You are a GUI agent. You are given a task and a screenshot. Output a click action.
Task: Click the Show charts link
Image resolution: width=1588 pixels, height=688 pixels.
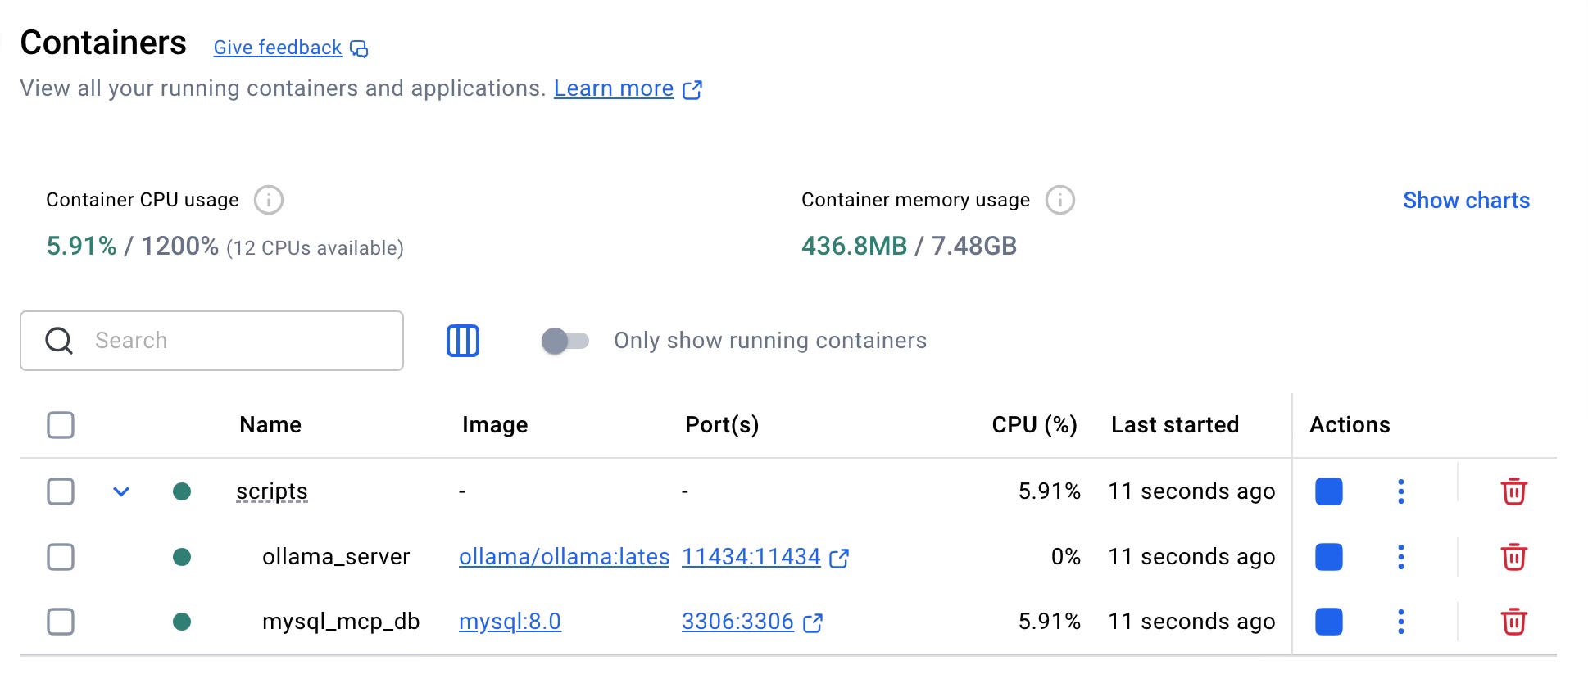click(1465, 201)
